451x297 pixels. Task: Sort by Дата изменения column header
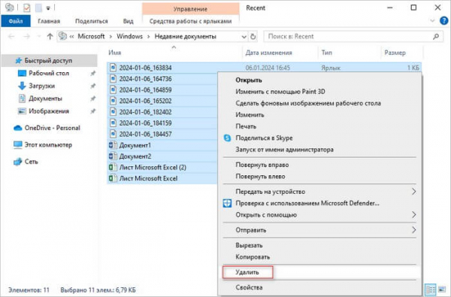(268, 53)
